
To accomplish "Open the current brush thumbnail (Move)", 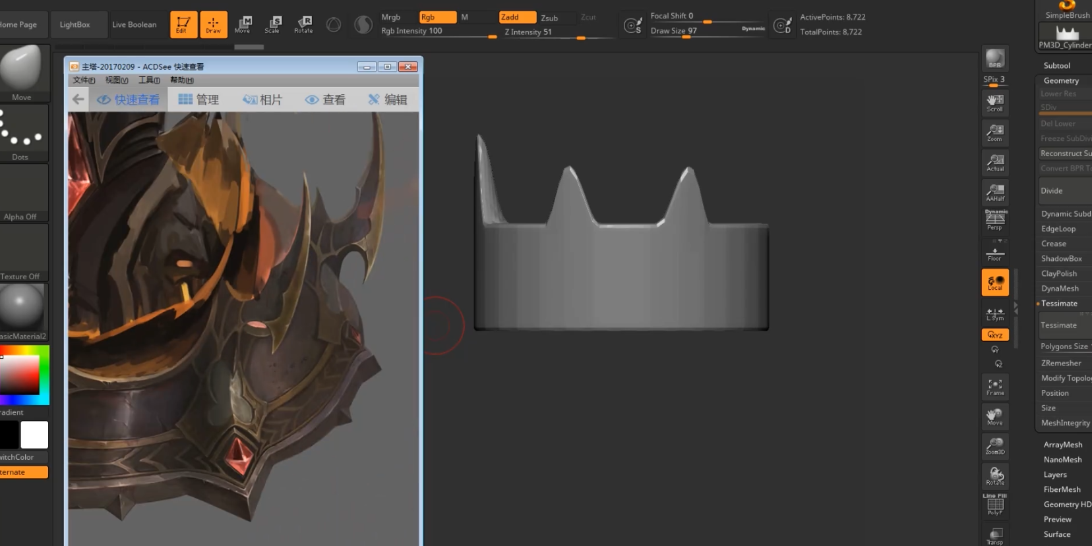I will pos(23,73).
